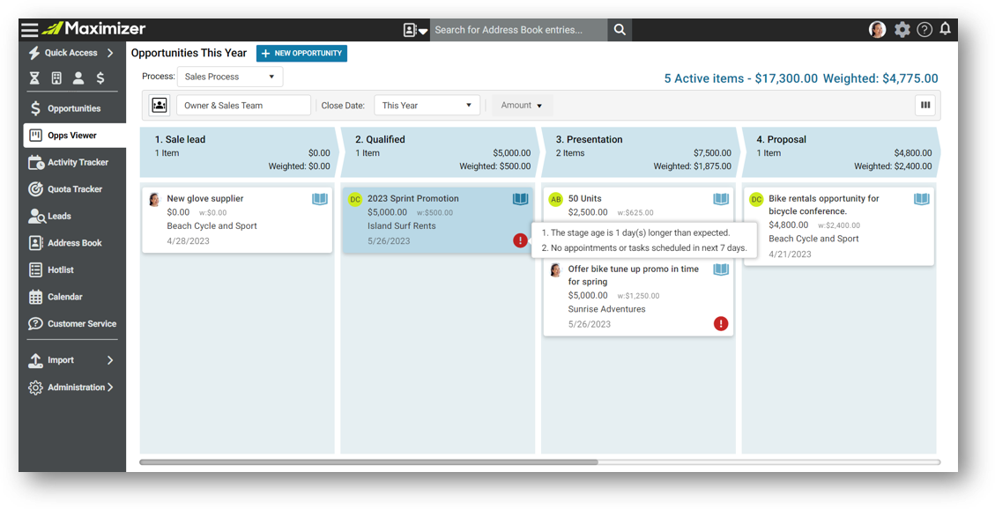The height and width of the screenshot is (509, 995).
Task: Click the Owner & Sales Team field
Action: point(243,105)
